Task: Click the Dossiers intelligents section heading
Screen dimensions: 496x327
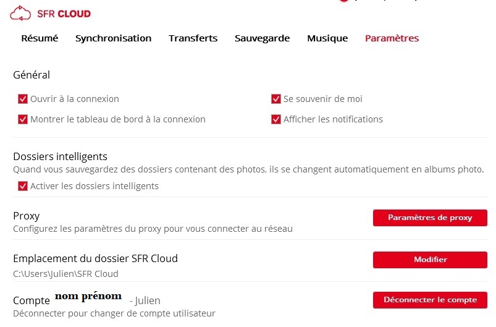Action: coord(60,156)
